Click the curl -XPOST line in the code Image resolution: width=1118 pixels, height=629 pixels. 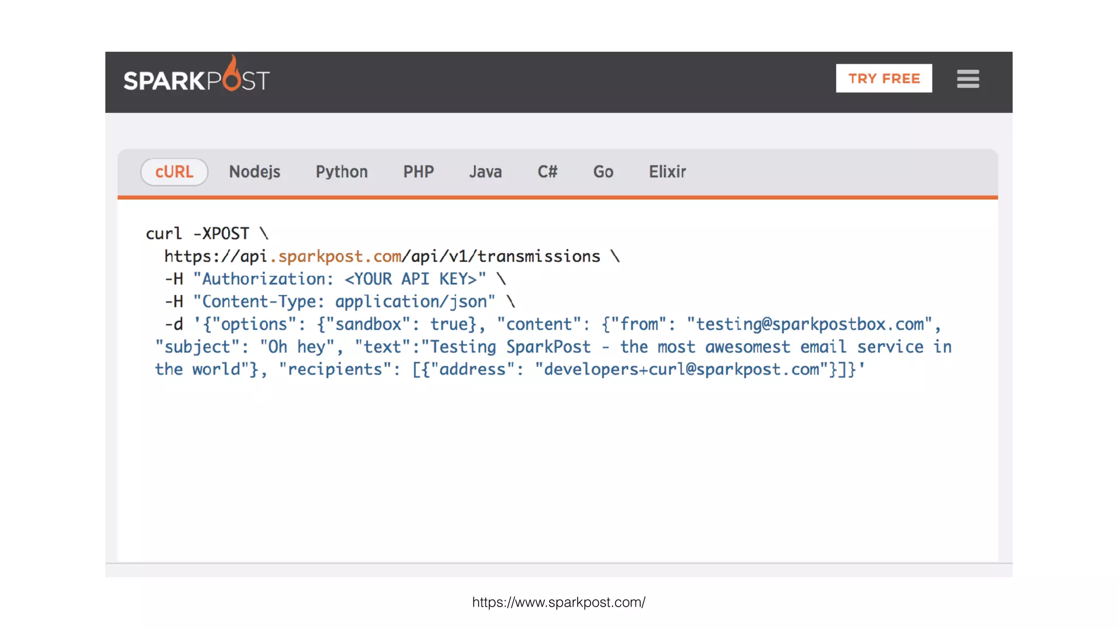point(206,234)
